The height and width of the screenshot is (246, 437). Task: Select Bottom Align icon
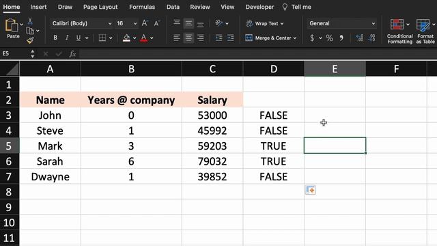tap(200, 24)
